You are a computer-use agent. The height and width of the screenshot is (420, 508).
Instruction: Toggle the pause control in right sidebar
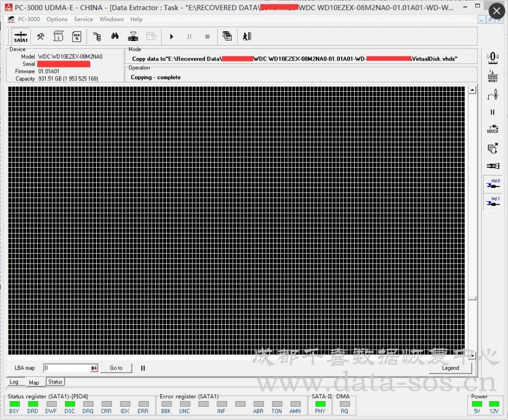pyautogui.click(x=492, y=112)
